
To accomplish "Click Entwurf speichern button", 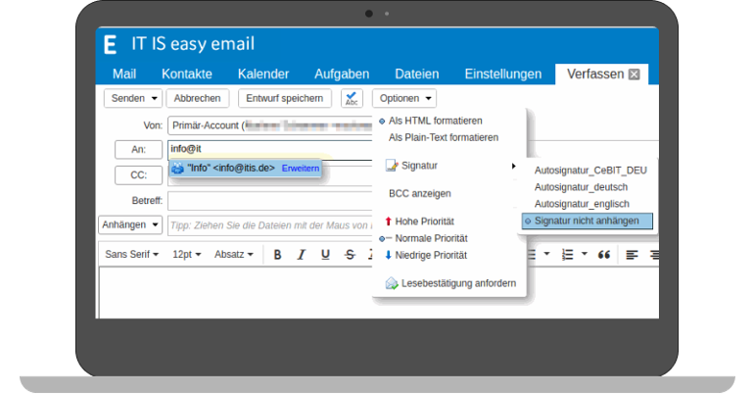I will click(x=285, y=98).
